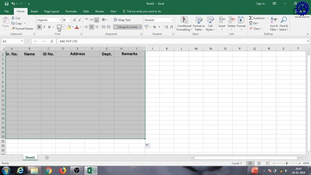Viewport: 311px width, 175px height.
Task: Toggle Top Align
Action: pyautogui.click(x=86, y=19)
